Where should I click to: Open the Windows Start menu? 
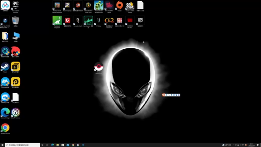point(2,145)
